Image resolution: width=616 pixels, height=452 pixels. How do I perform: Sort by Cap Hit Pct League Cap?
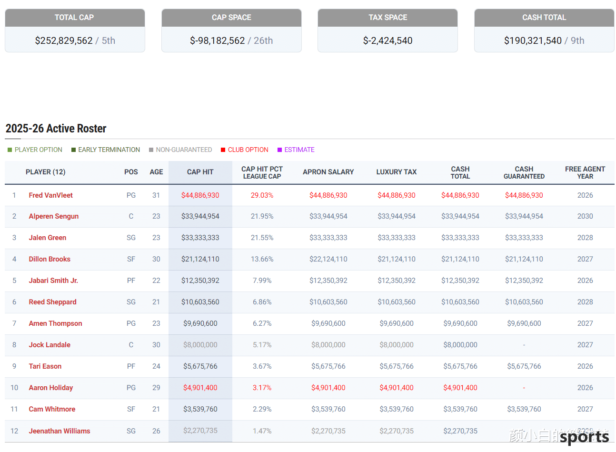262,172
